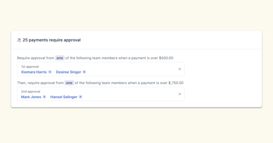Screen dimensions: 273x143
Task: Click the Desiree Singer name chip
Action: click(69, 72)
